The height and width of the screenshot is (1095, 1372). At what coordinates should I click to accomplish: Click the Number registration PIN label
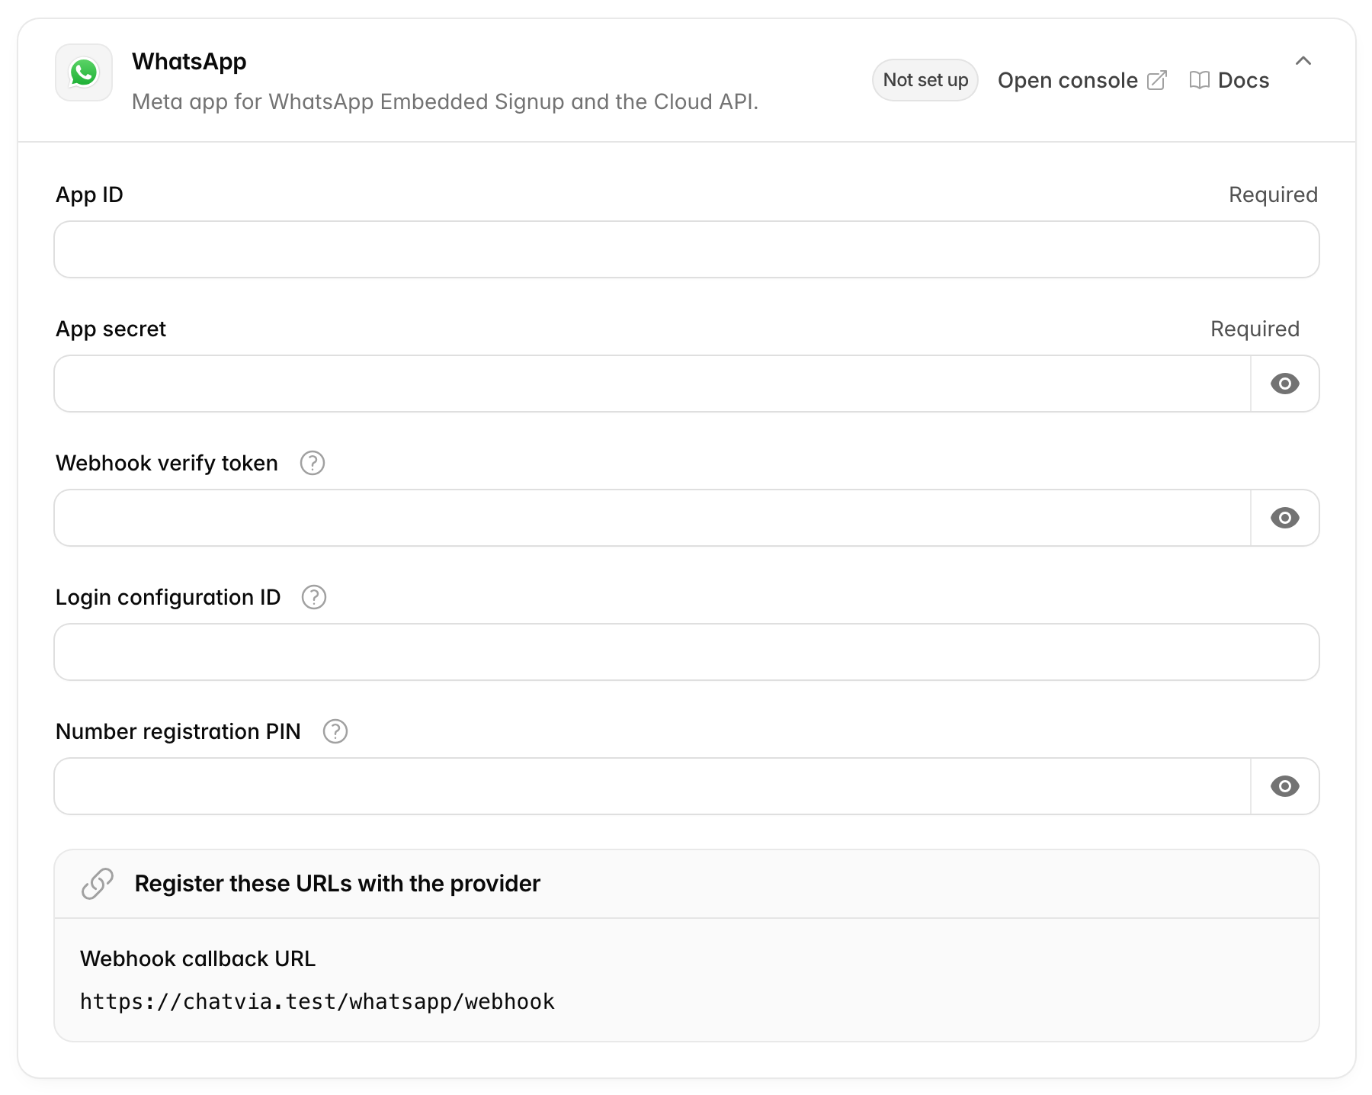(x=178, y=731)
